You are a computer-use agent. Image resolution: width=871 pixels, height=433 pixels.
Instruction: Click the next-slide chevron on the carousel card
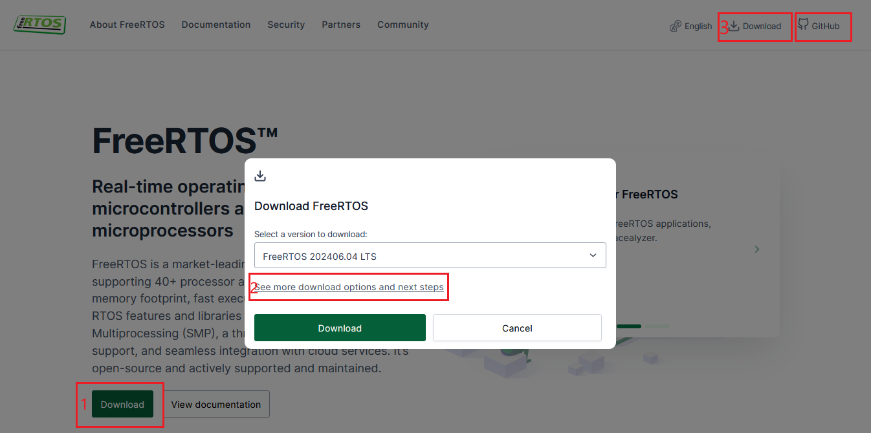tap(757, 249)
